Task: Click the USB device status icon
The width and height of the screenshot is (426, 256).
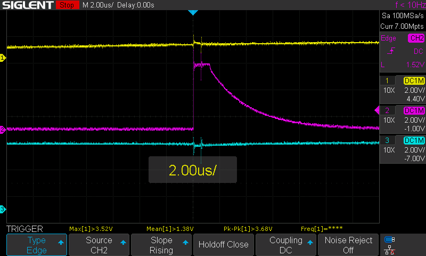Action: (389, 239)
